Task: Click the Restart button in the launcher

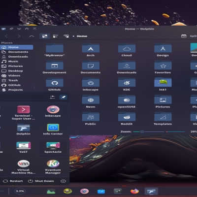Action: click(x=13, y=181)
